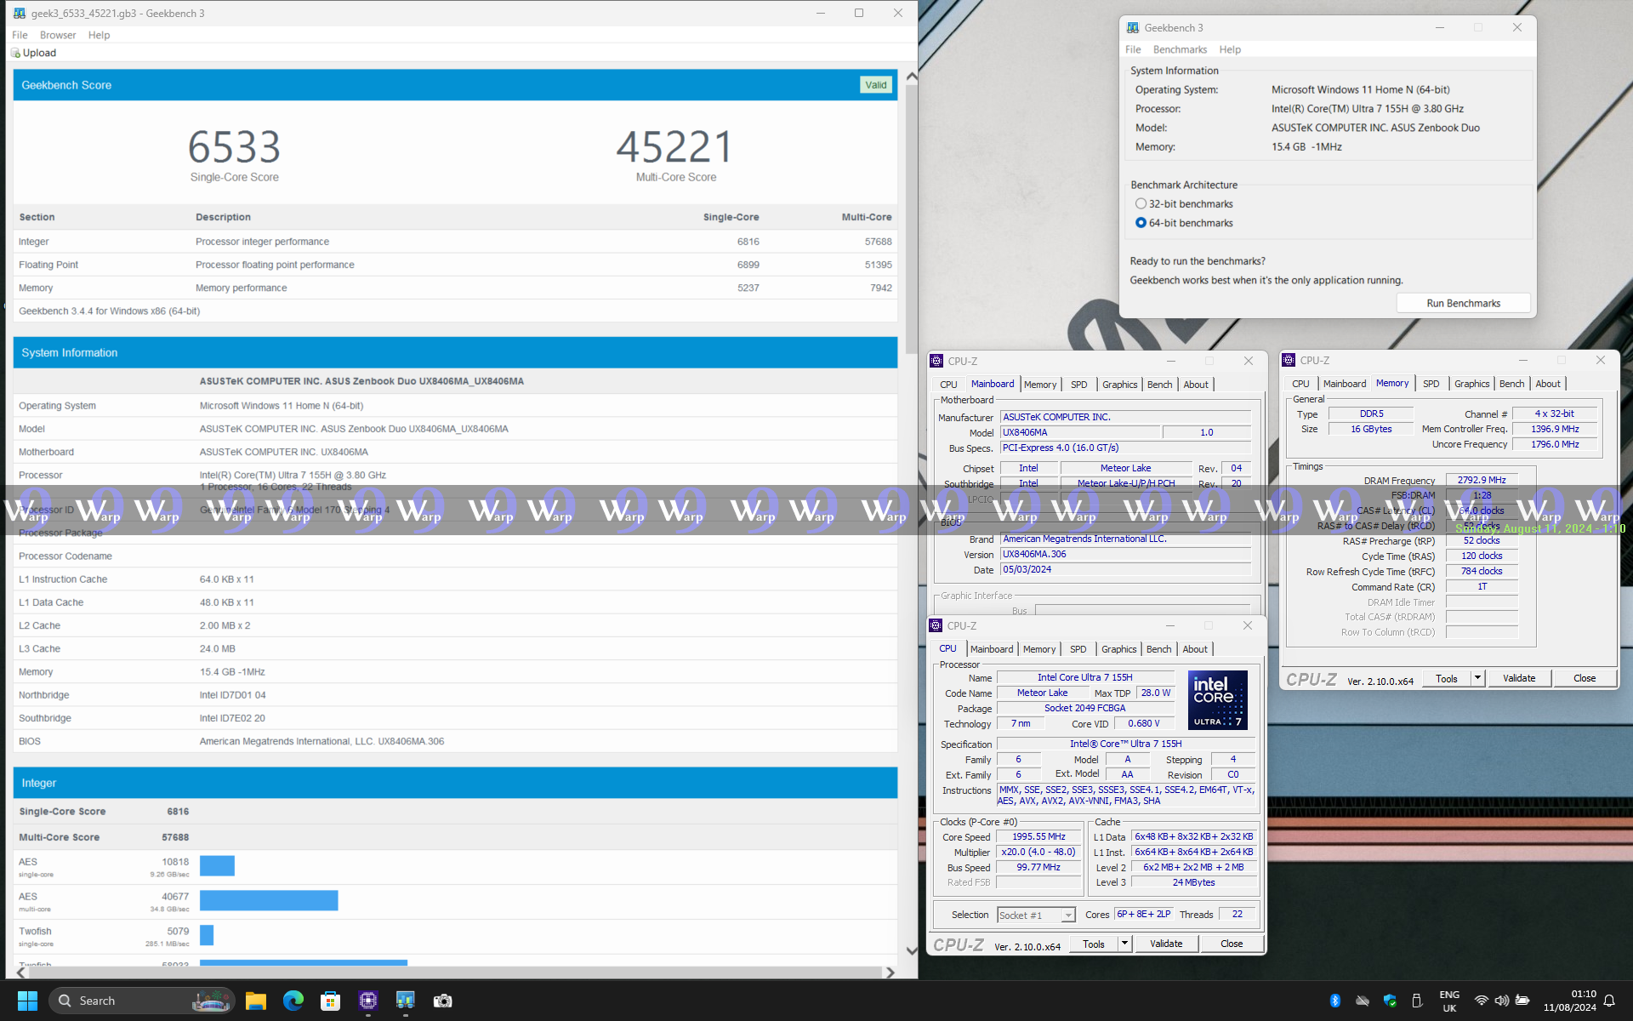Click the AES single-core result bar

(217, 866)
